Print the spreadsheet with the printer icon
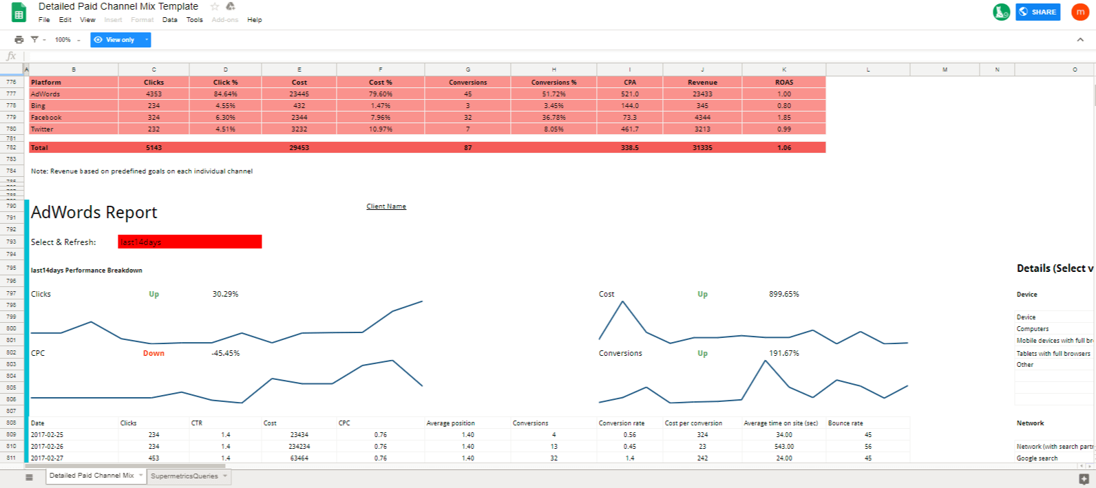 [19, 40]
